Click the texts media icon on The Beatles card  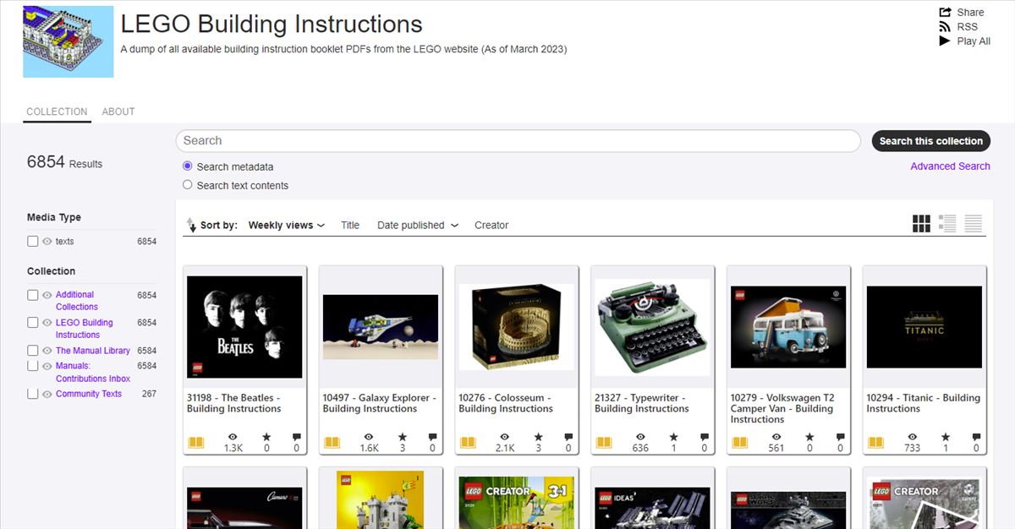[195, 443]
